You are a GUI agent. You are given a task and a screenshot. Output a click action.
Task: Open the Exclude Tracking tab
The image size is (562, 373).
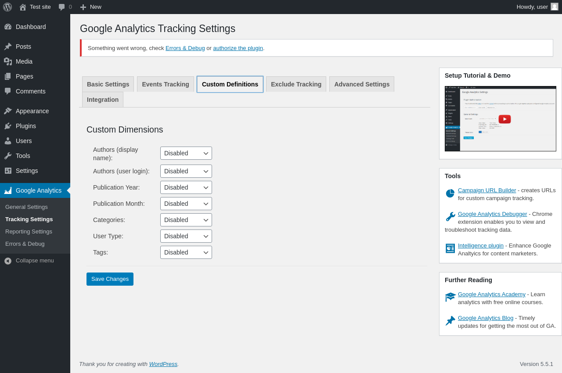point(296,84)
